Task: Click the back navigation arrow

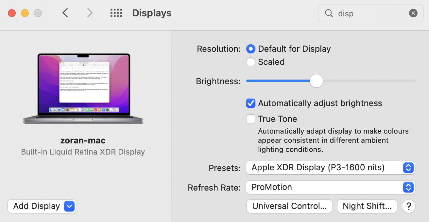Action: (x=65, y=13)
